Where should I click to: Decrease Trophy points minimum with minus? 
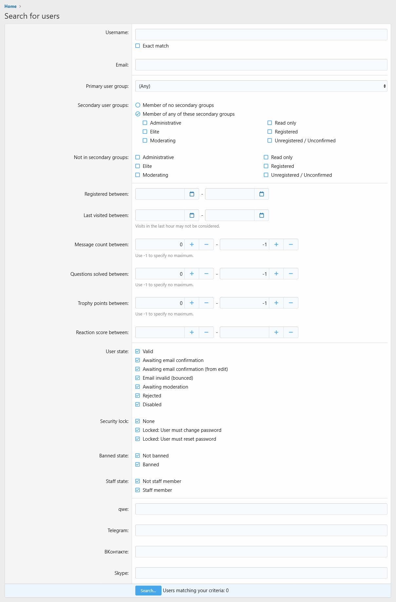206,303
